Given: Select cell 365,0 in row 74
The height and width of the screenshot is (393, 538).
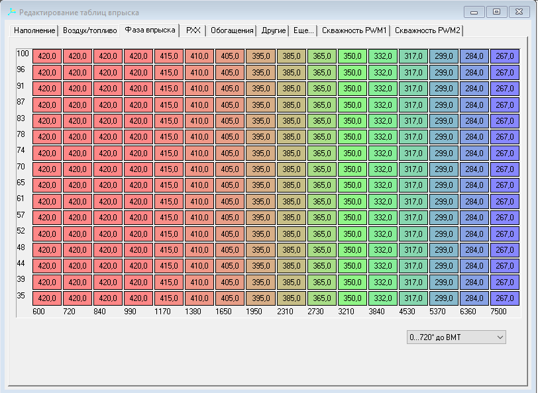Looking at the screenshot, I should 321,153.
